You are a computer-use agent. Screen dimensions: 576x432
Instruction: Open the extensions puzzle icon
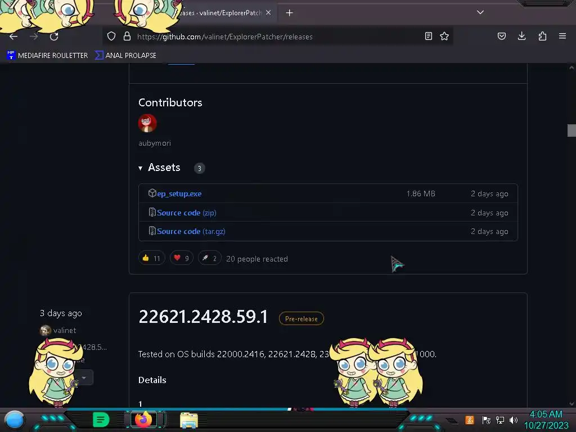[x=542, y=36]
